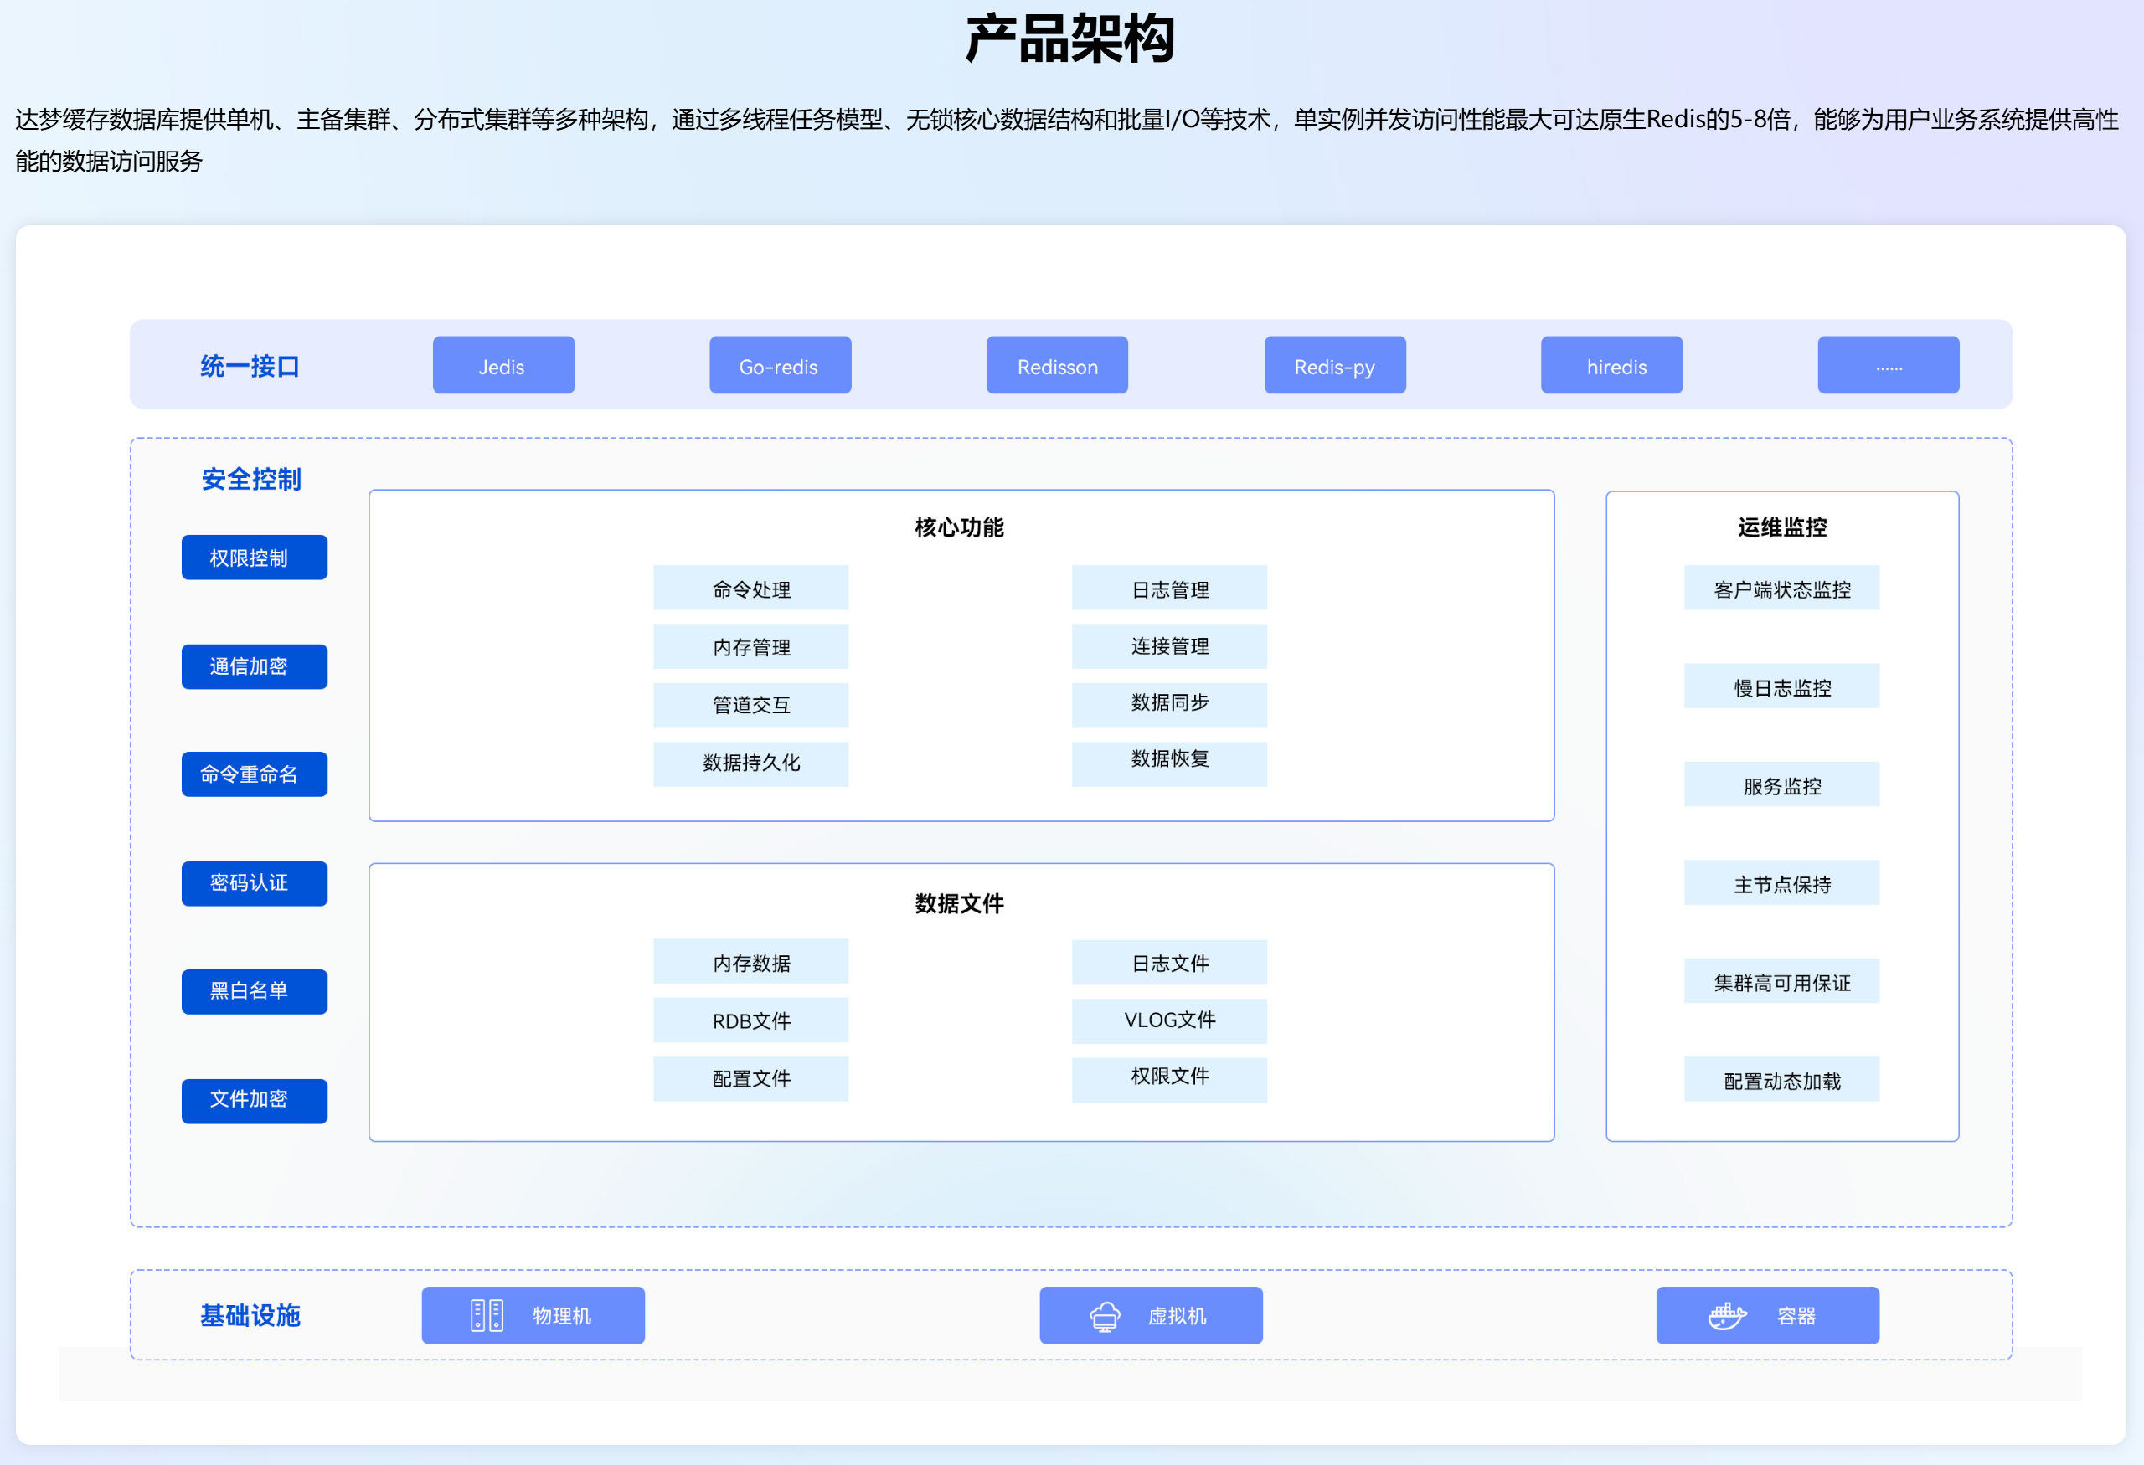Click the 命令处理 core function box

[x=751, y=589]
